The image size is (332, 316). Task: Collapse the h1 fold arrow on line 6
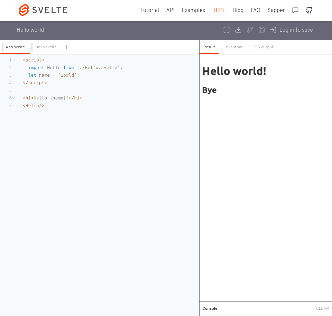14,98
